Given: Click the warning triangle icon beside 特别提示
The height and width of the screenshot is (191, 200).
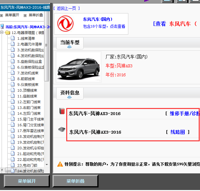Looking at the screenshot, I should click(60, 164).
